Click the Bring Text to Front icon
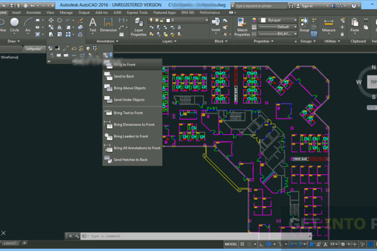The width and height of the screenshot is (377, 251). tap(108, 112)
